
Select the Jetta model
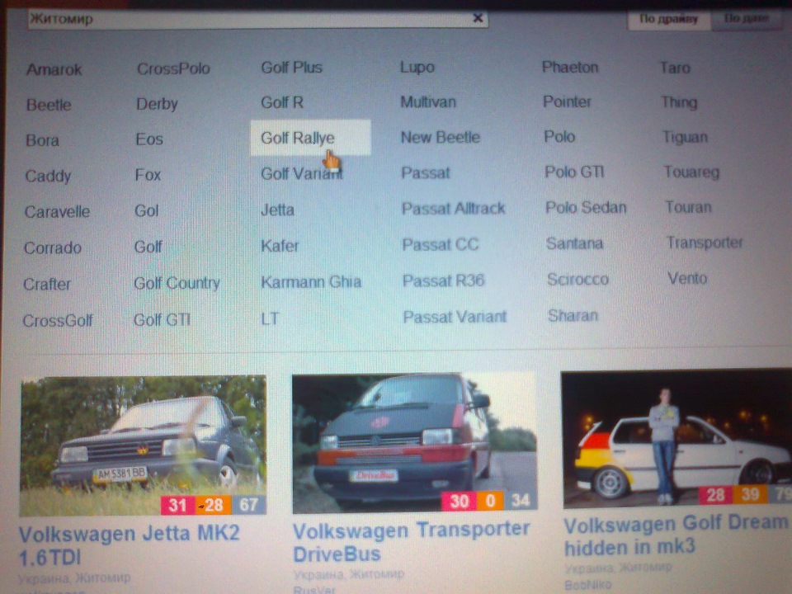(277, 209)
